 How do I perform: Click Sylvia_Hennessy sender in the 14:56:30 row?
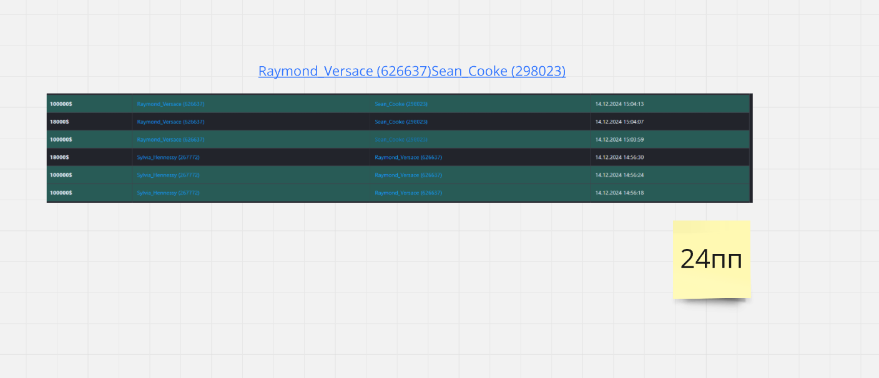[168, 157]
